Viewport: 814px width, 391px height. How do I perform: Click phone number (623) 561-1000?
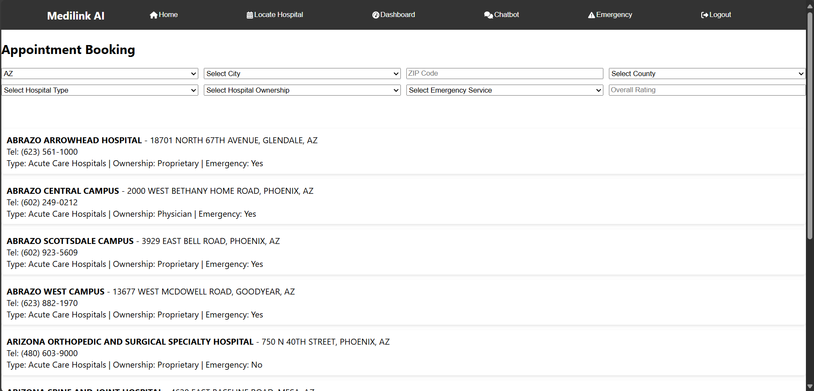coord(49,152)
